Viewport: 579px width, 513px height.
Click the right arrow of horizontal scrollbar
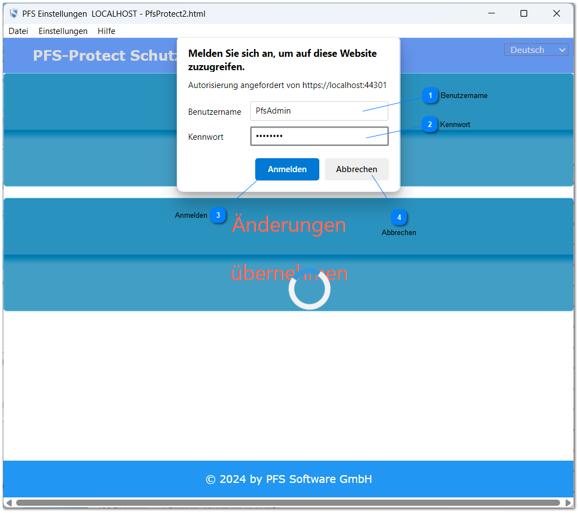click(568, 503)
